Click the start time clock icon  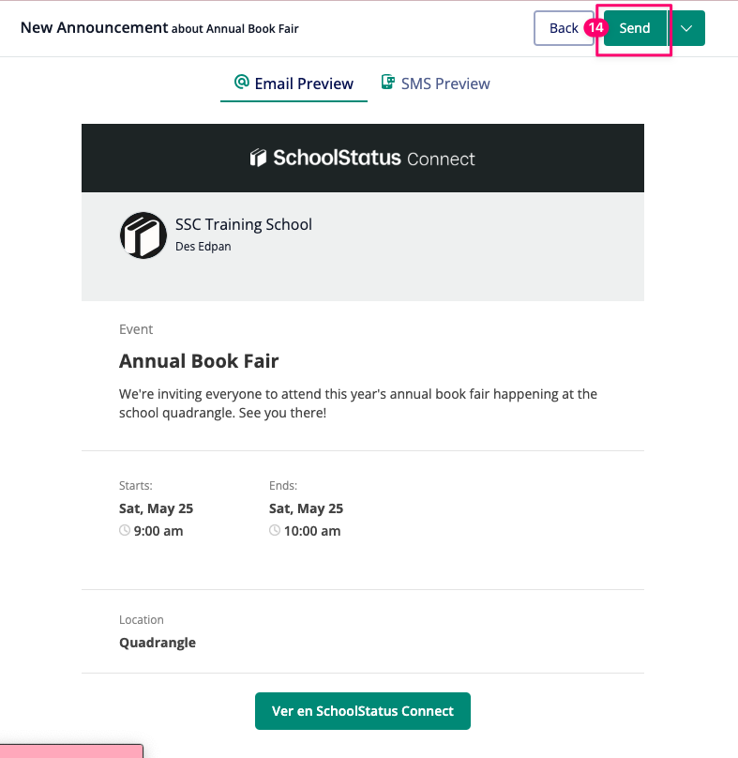(x=125, y=530)
